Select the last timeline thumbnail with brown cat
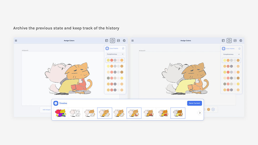 (178, 113)
